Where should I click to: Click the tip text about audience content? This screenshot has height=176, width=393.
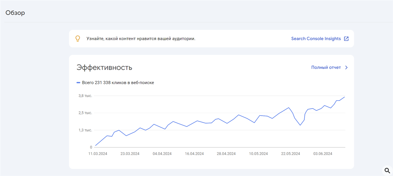click(141, 39)
